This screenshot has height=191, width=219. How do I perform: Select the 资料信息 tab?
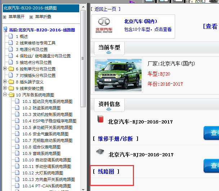109,105
